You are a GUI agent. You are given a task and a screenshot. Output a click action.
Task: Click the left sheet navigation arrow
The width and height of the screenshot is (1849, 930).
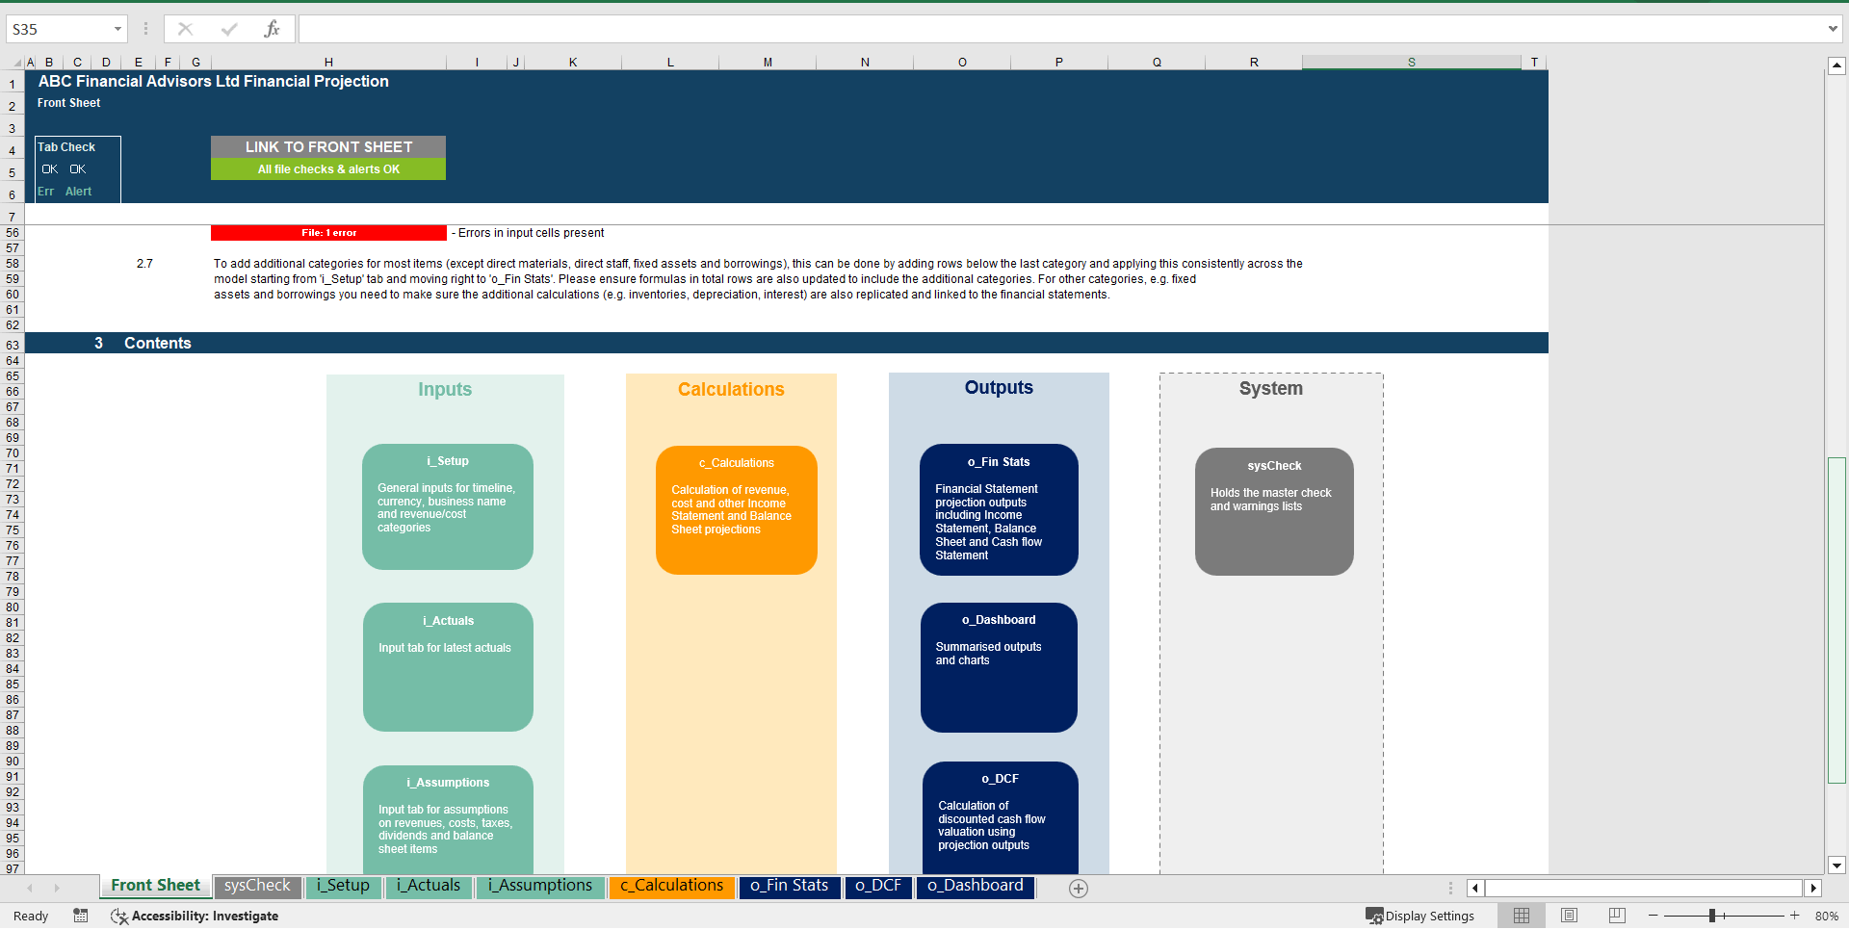click(x=28, y=889)
